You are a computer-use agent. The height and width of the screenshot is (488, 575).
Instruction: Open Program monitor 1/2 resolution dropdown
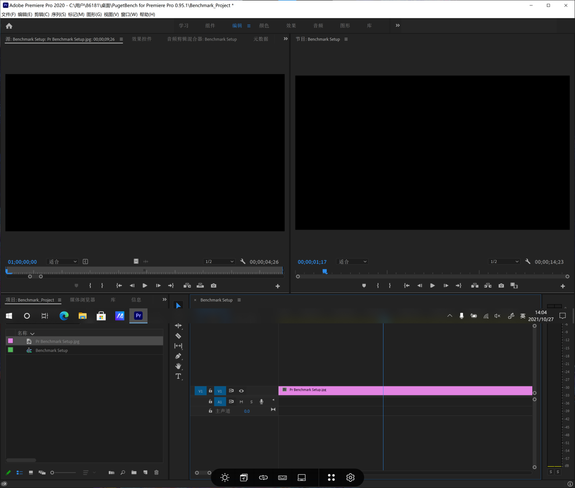click(x=504, y=262)
